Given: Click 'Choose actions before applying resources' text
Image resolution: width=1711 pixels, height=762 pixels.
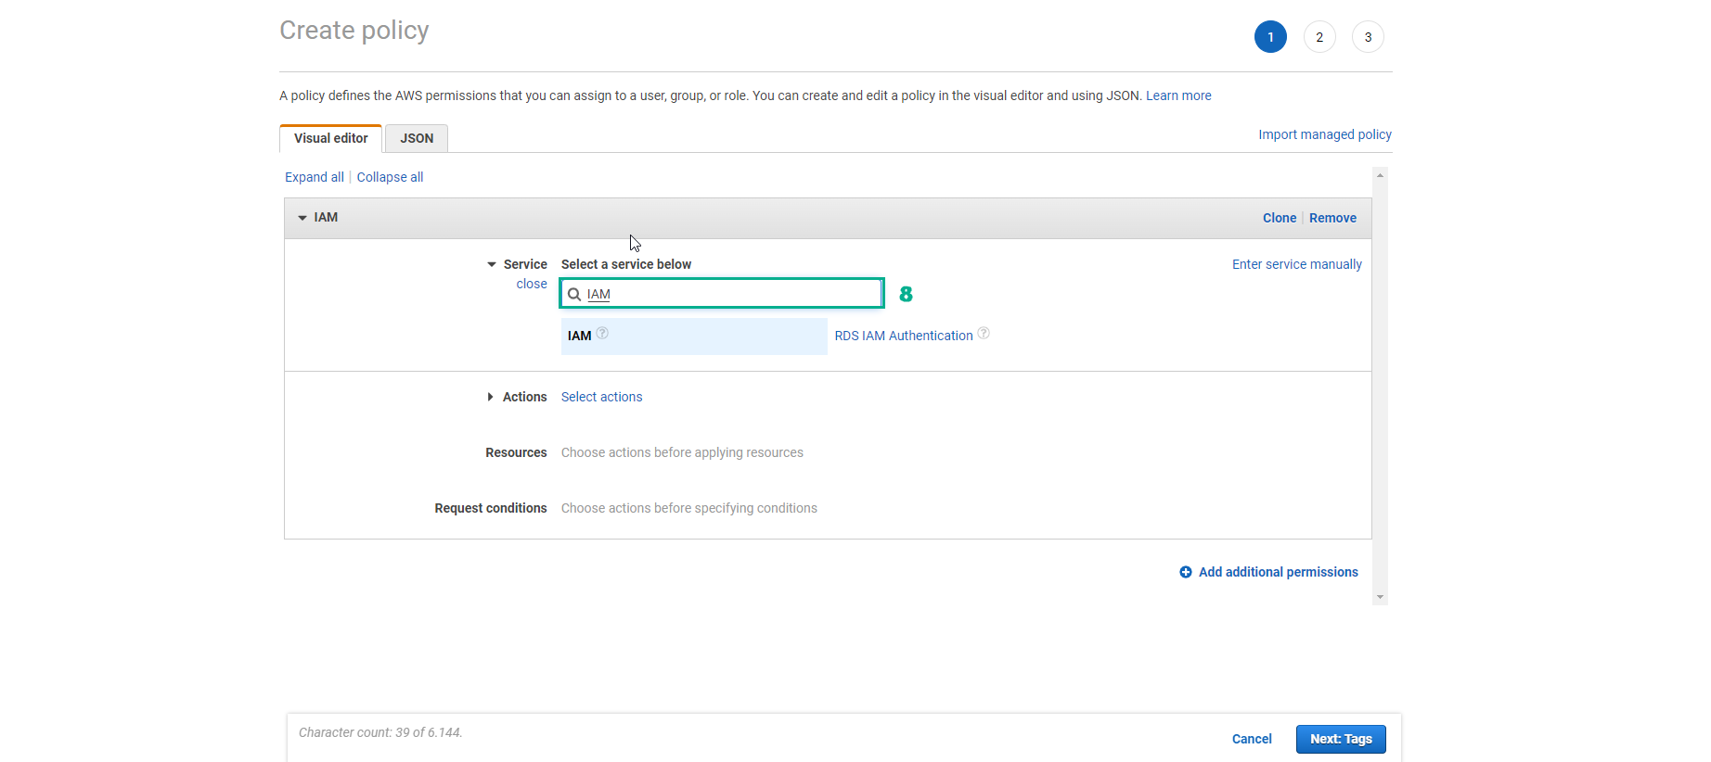Looking at the screenshot, I should point(682,452).
